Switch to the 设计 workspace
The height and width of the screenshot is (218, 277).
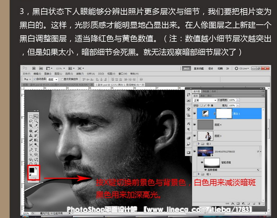coord(210,68)
